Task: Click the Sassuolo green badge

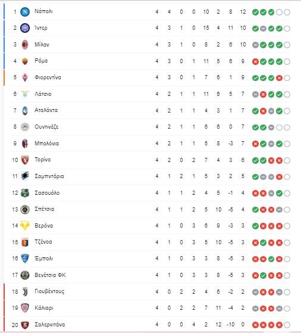Action: (x=25, y=193)
